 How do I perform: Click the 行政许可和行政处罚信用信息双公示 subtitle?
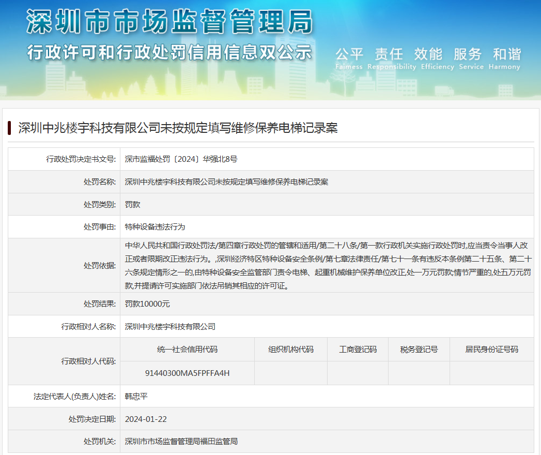[169, 52]
